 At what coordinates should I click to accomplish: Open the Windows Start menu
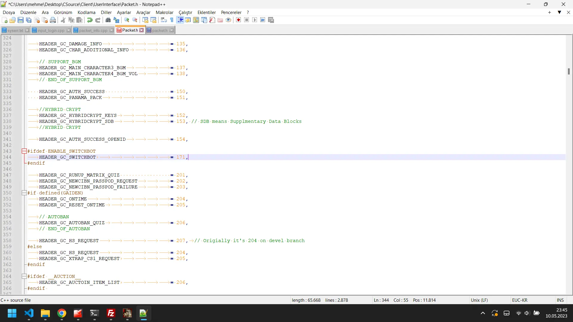point(12,313)
